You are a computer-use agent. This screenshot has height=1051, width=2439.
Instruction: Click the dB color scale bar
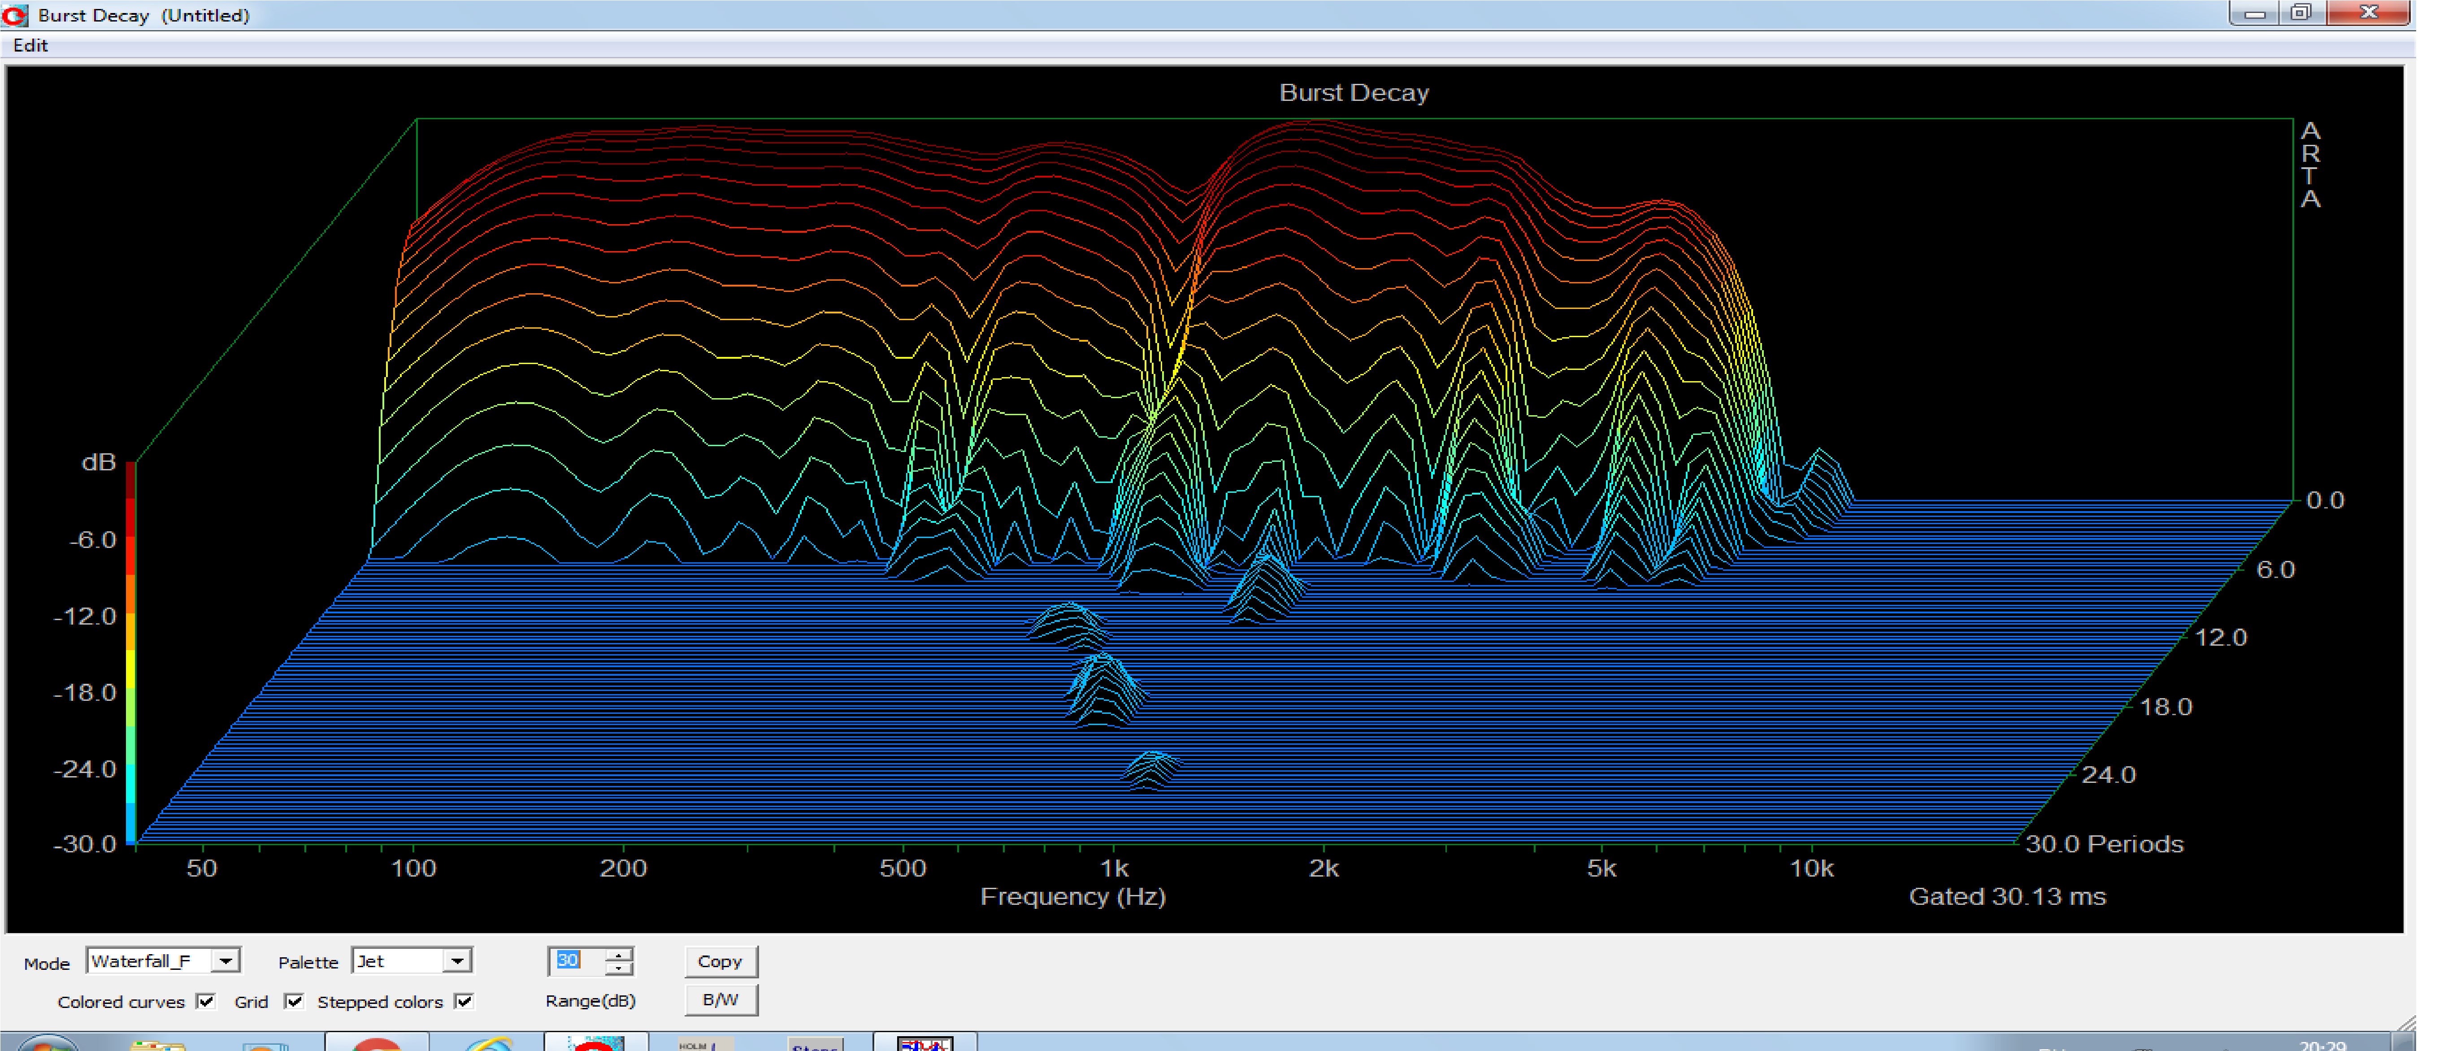(x=130, y=653)
